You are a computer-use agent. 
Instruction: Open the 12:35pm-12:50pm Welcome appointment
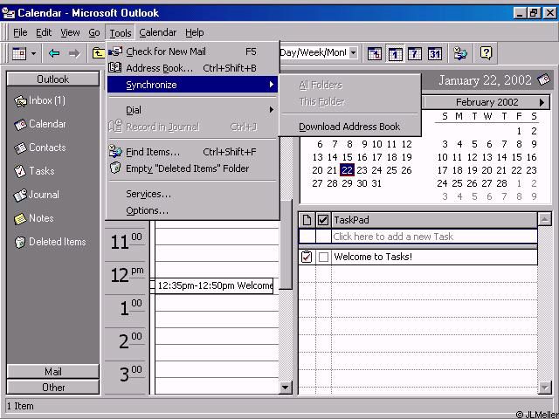[x=212, y=285]
